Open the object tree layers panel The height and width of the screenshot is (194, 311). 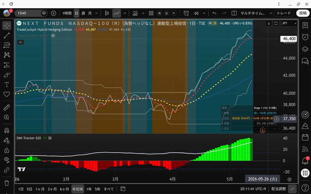click(x=305, y=49)
